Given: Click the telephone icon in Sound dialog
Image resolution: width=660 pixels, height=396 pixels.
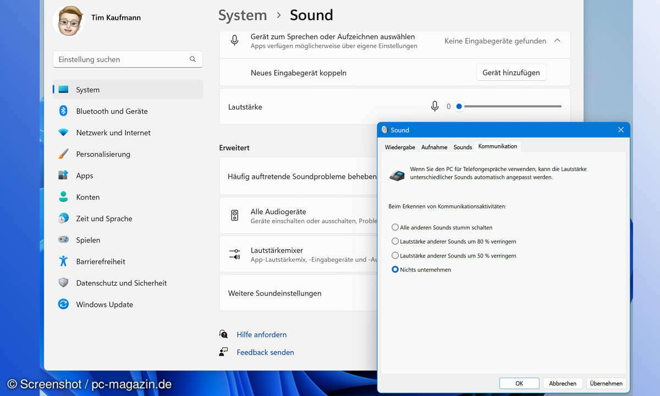Looking at the screenshot, I should tap(397, 175).
